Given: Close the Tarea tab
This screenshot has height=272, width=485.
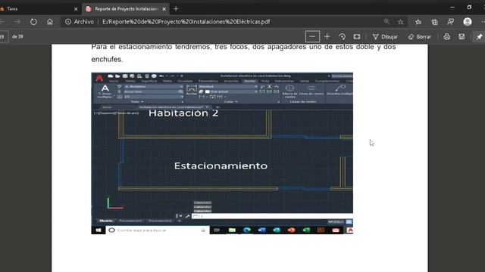Looking at the screenshot, I should coord(76,9).
